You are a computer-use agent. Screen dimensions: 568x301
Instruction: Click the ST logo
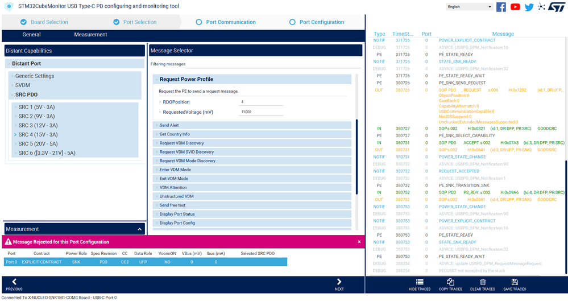click(x=557, y=7)
